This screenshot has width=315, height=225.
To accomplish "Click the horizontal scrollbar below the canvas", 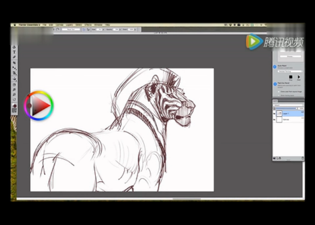I will coord(187,199).
